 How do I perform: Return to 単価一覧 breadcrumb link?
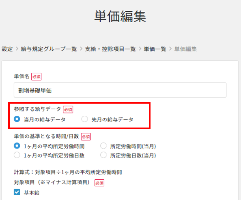pyautogui.click(x=155, y=49)
